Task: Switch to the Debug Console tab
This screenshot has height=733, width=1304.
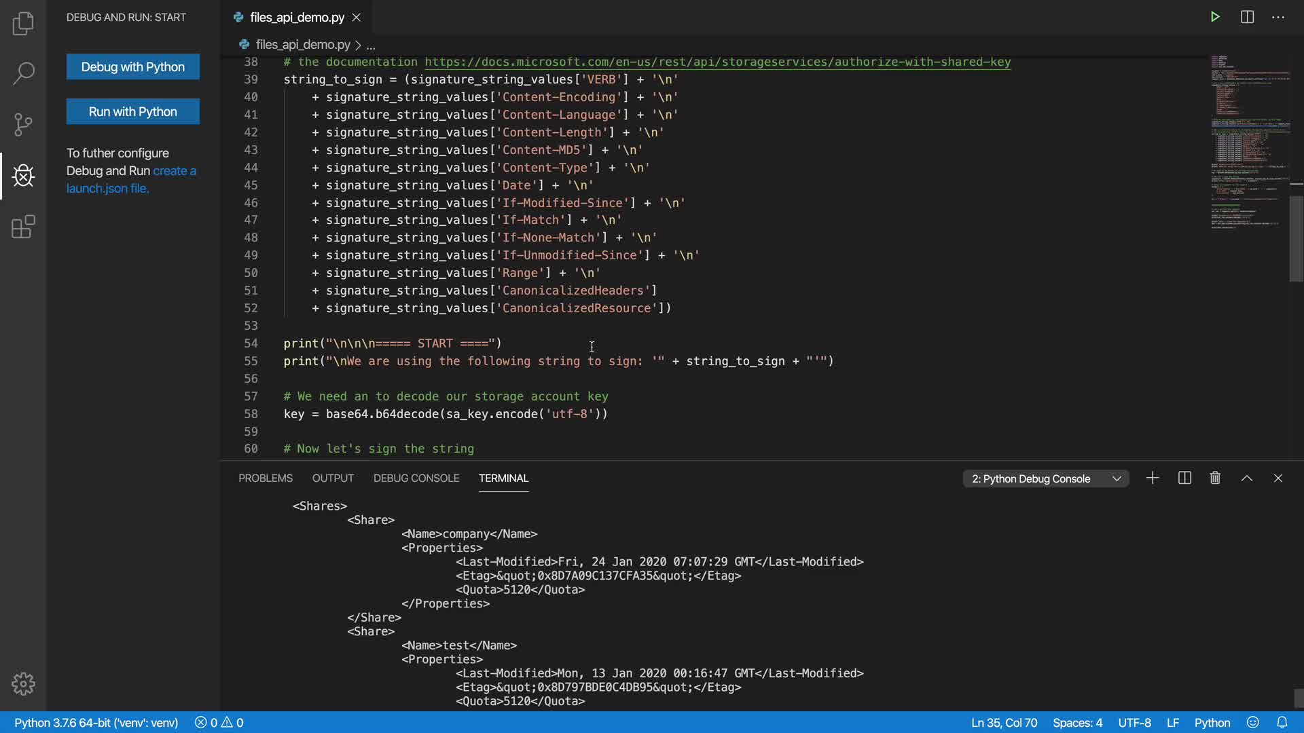Action: tap(416, 478)
